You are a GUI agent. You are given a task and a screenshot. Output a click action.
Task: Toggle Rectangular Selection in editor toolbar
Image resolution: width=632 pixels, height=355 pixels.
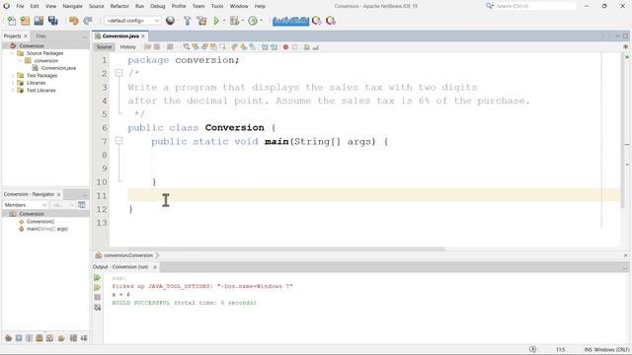222,47
